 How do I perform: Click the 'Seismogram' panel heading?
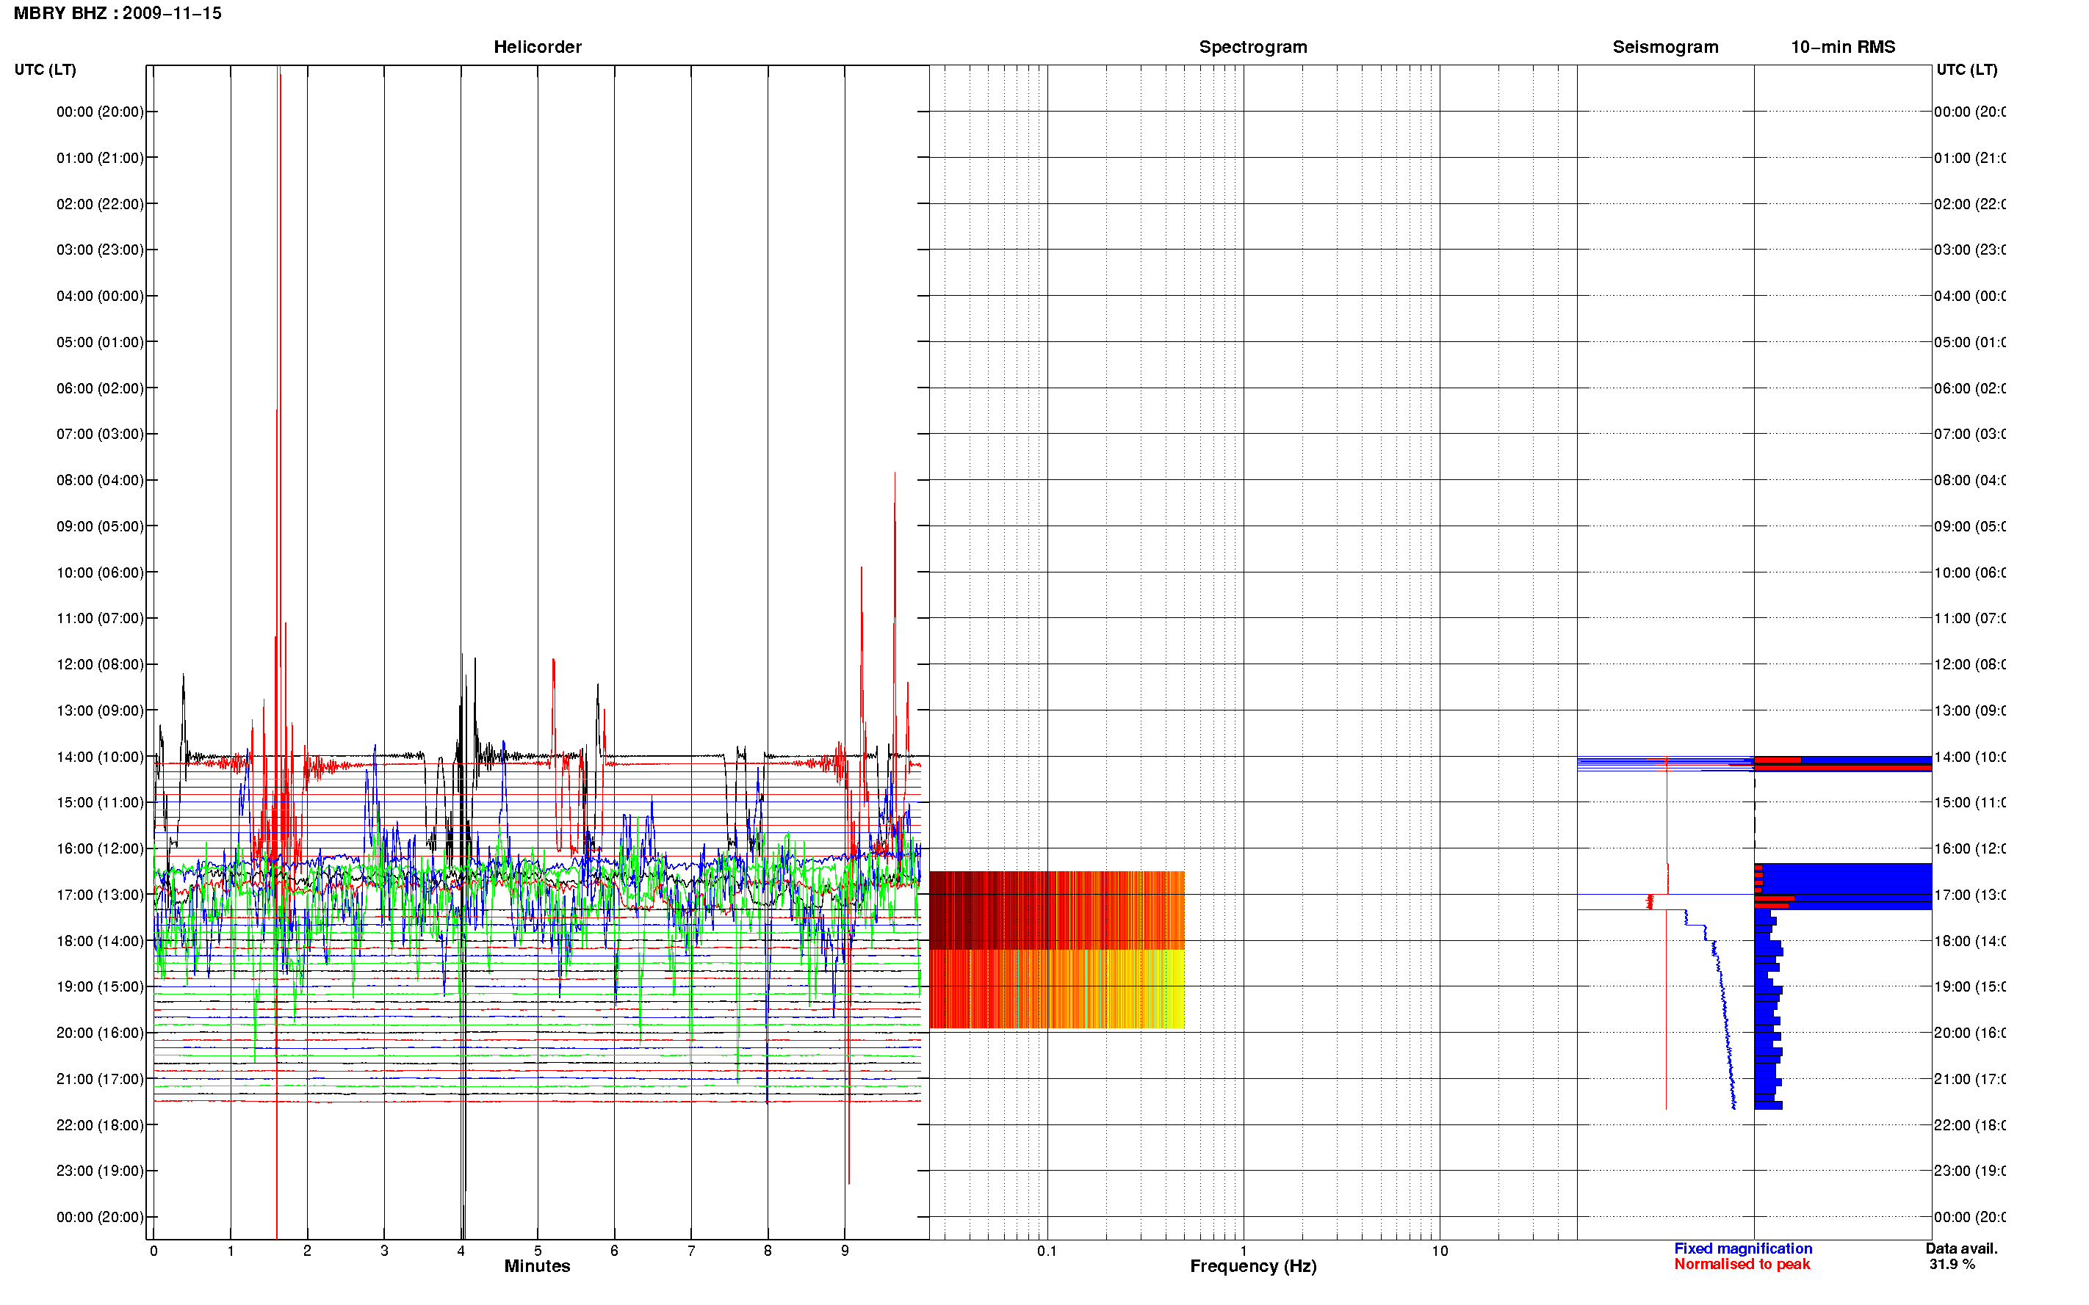pos(1665,47)
